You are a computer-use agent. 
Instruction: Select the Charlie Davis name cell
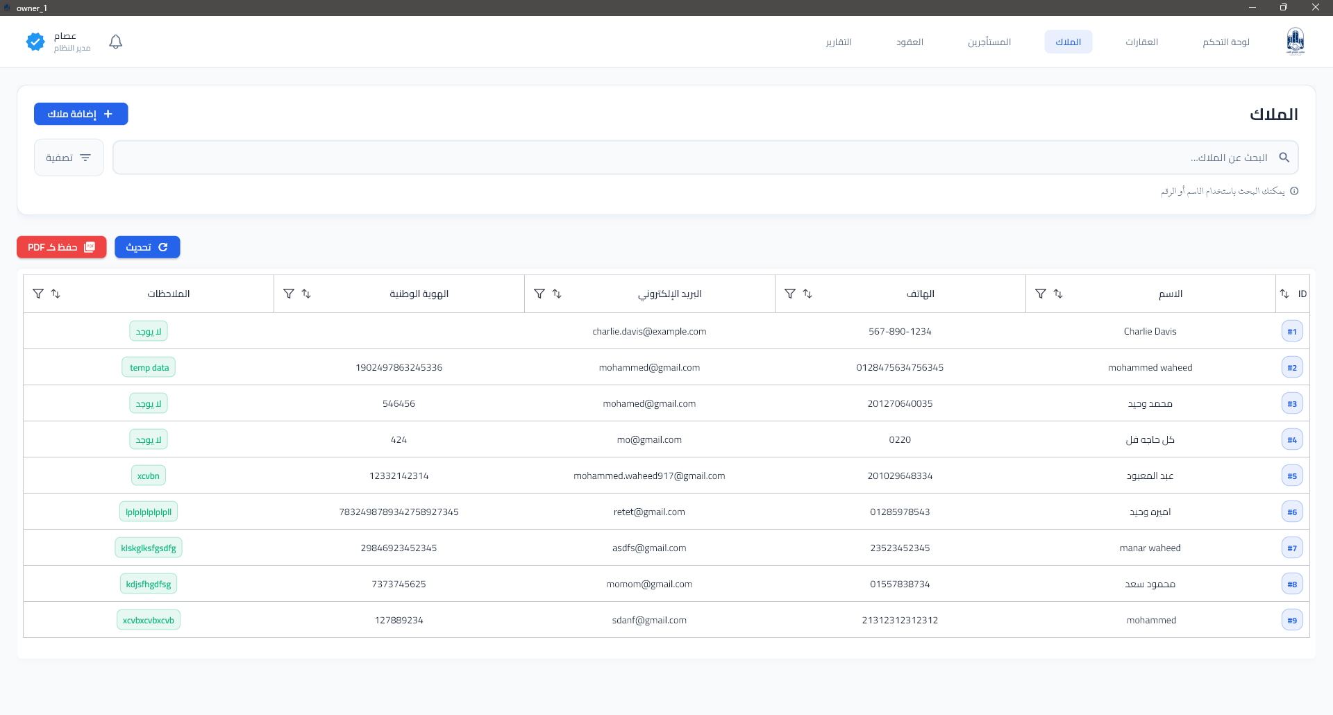click(x=1150, y=331)
